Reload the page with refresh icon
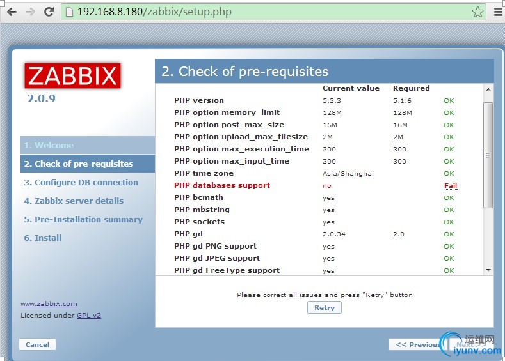Image resolution: width=505 pixels, height=361 pixels. pyautogui.click(x=49, y=12)
